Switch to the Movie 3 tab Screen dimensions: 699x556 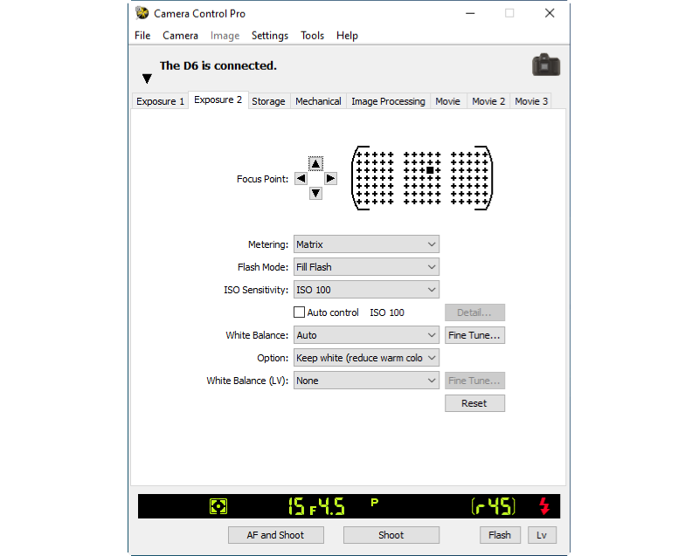(x=531, y=101)
